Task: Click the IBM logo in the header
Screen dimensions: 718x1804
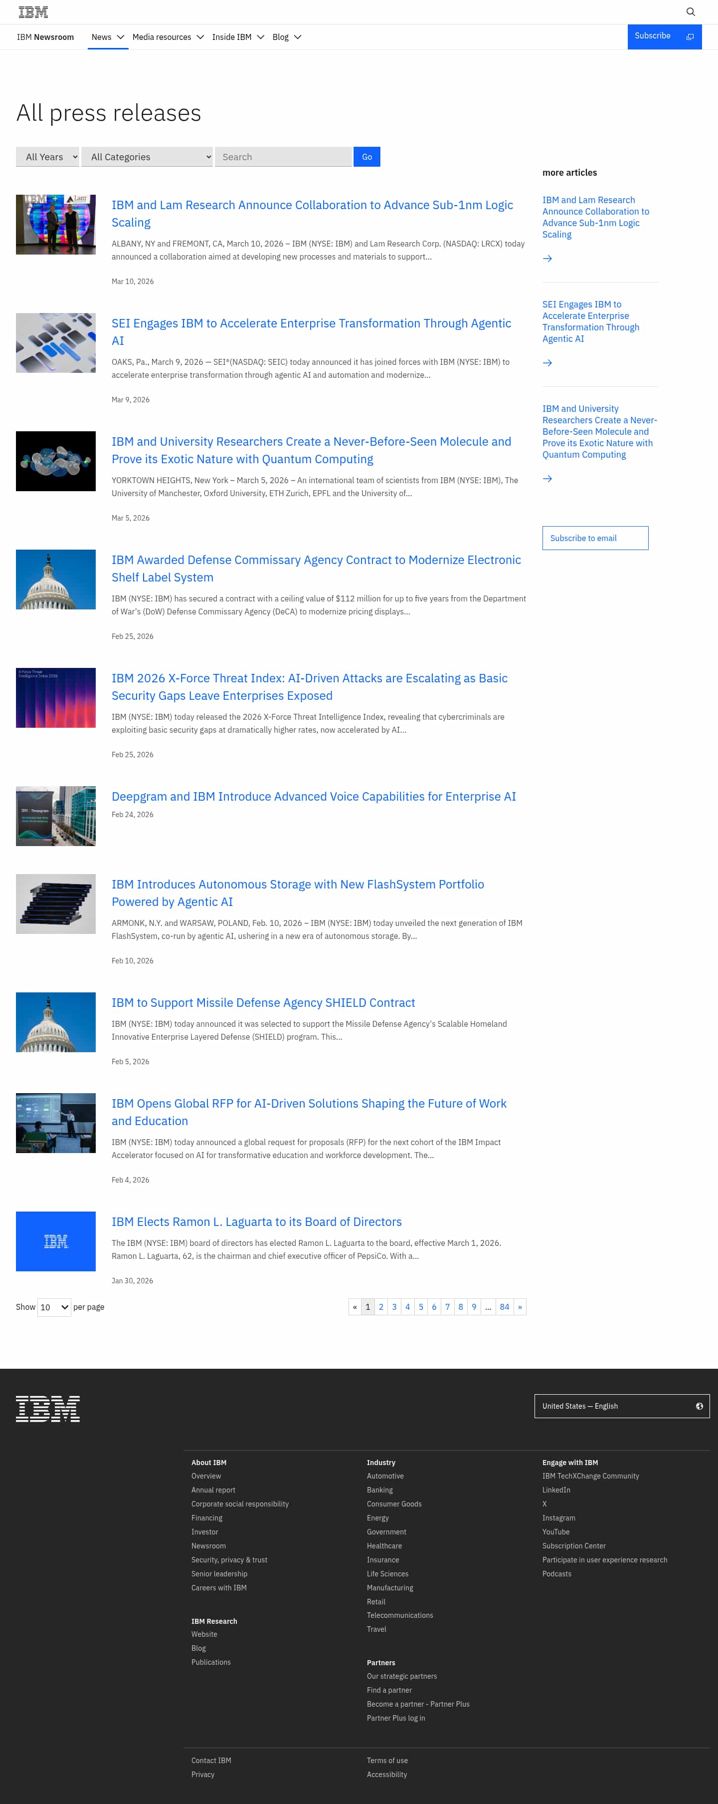Action: click(33, 12)
